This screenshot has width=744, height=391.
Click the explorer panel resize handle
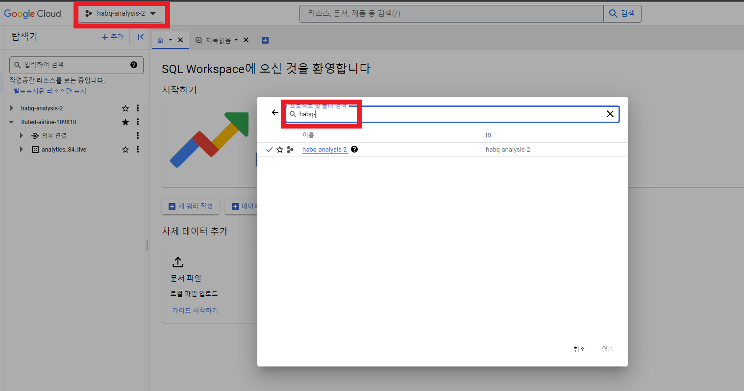(x=147, y=246)
